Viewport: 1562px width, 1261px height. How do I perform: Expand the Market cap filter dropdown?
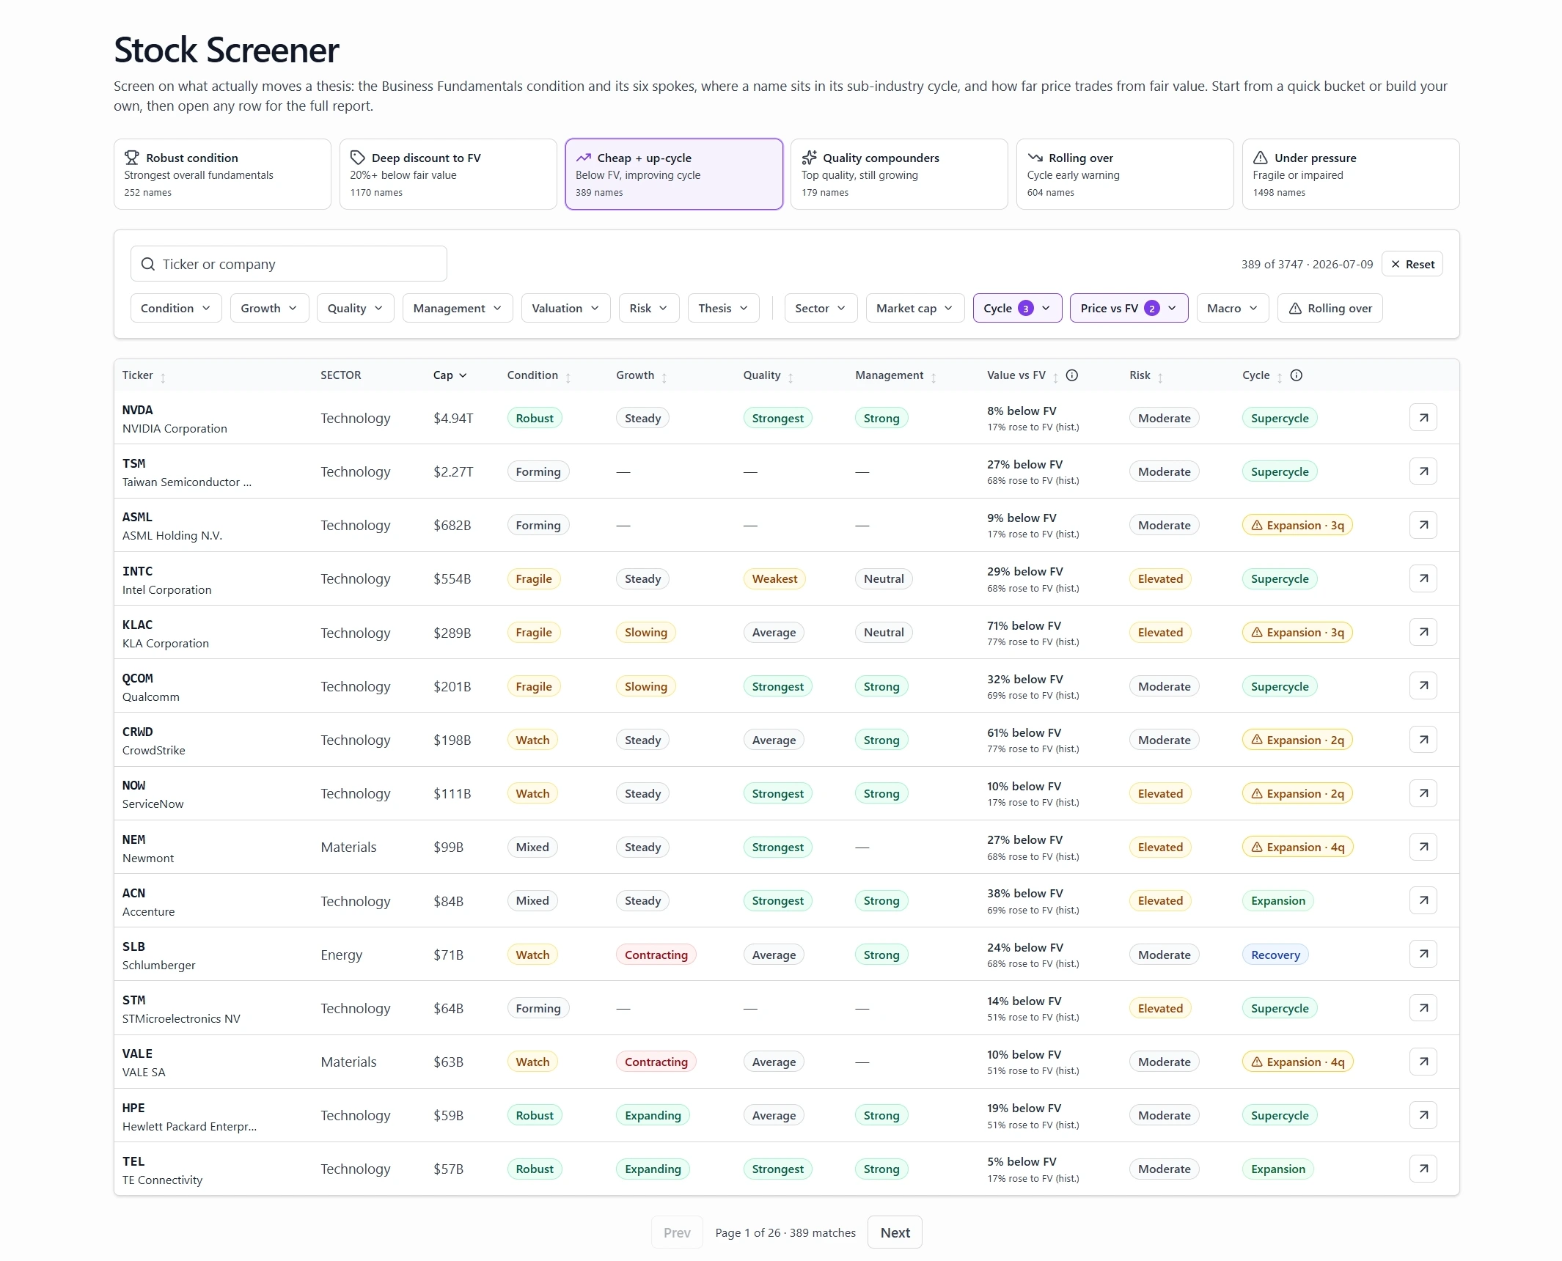pos(914,308)
